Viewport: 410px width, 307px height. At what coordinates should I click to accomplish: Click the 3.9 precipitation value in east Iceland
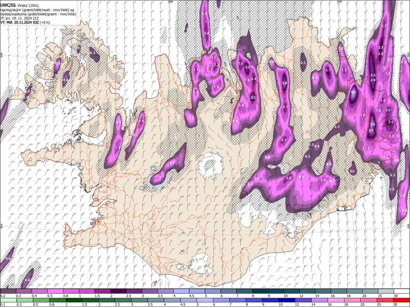click(373, 124)
